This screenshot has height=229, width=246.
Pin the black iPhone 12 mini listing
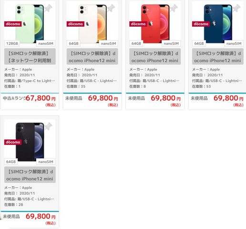click(49, 126)
